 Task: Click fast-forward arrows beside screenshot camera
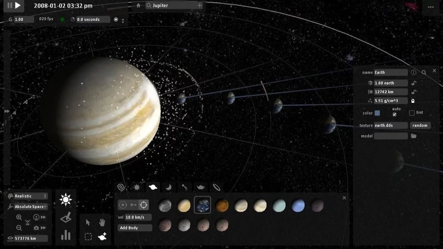tap(43, 227)
